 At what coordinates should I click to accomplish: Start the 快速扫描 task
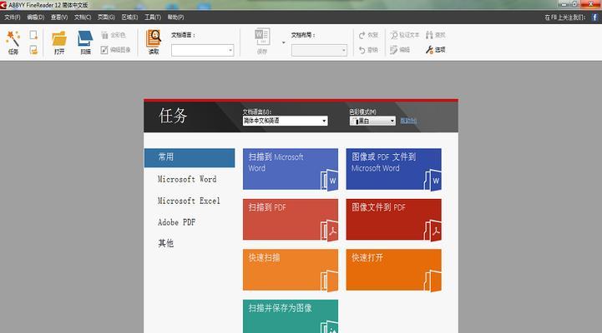point(291,270)
